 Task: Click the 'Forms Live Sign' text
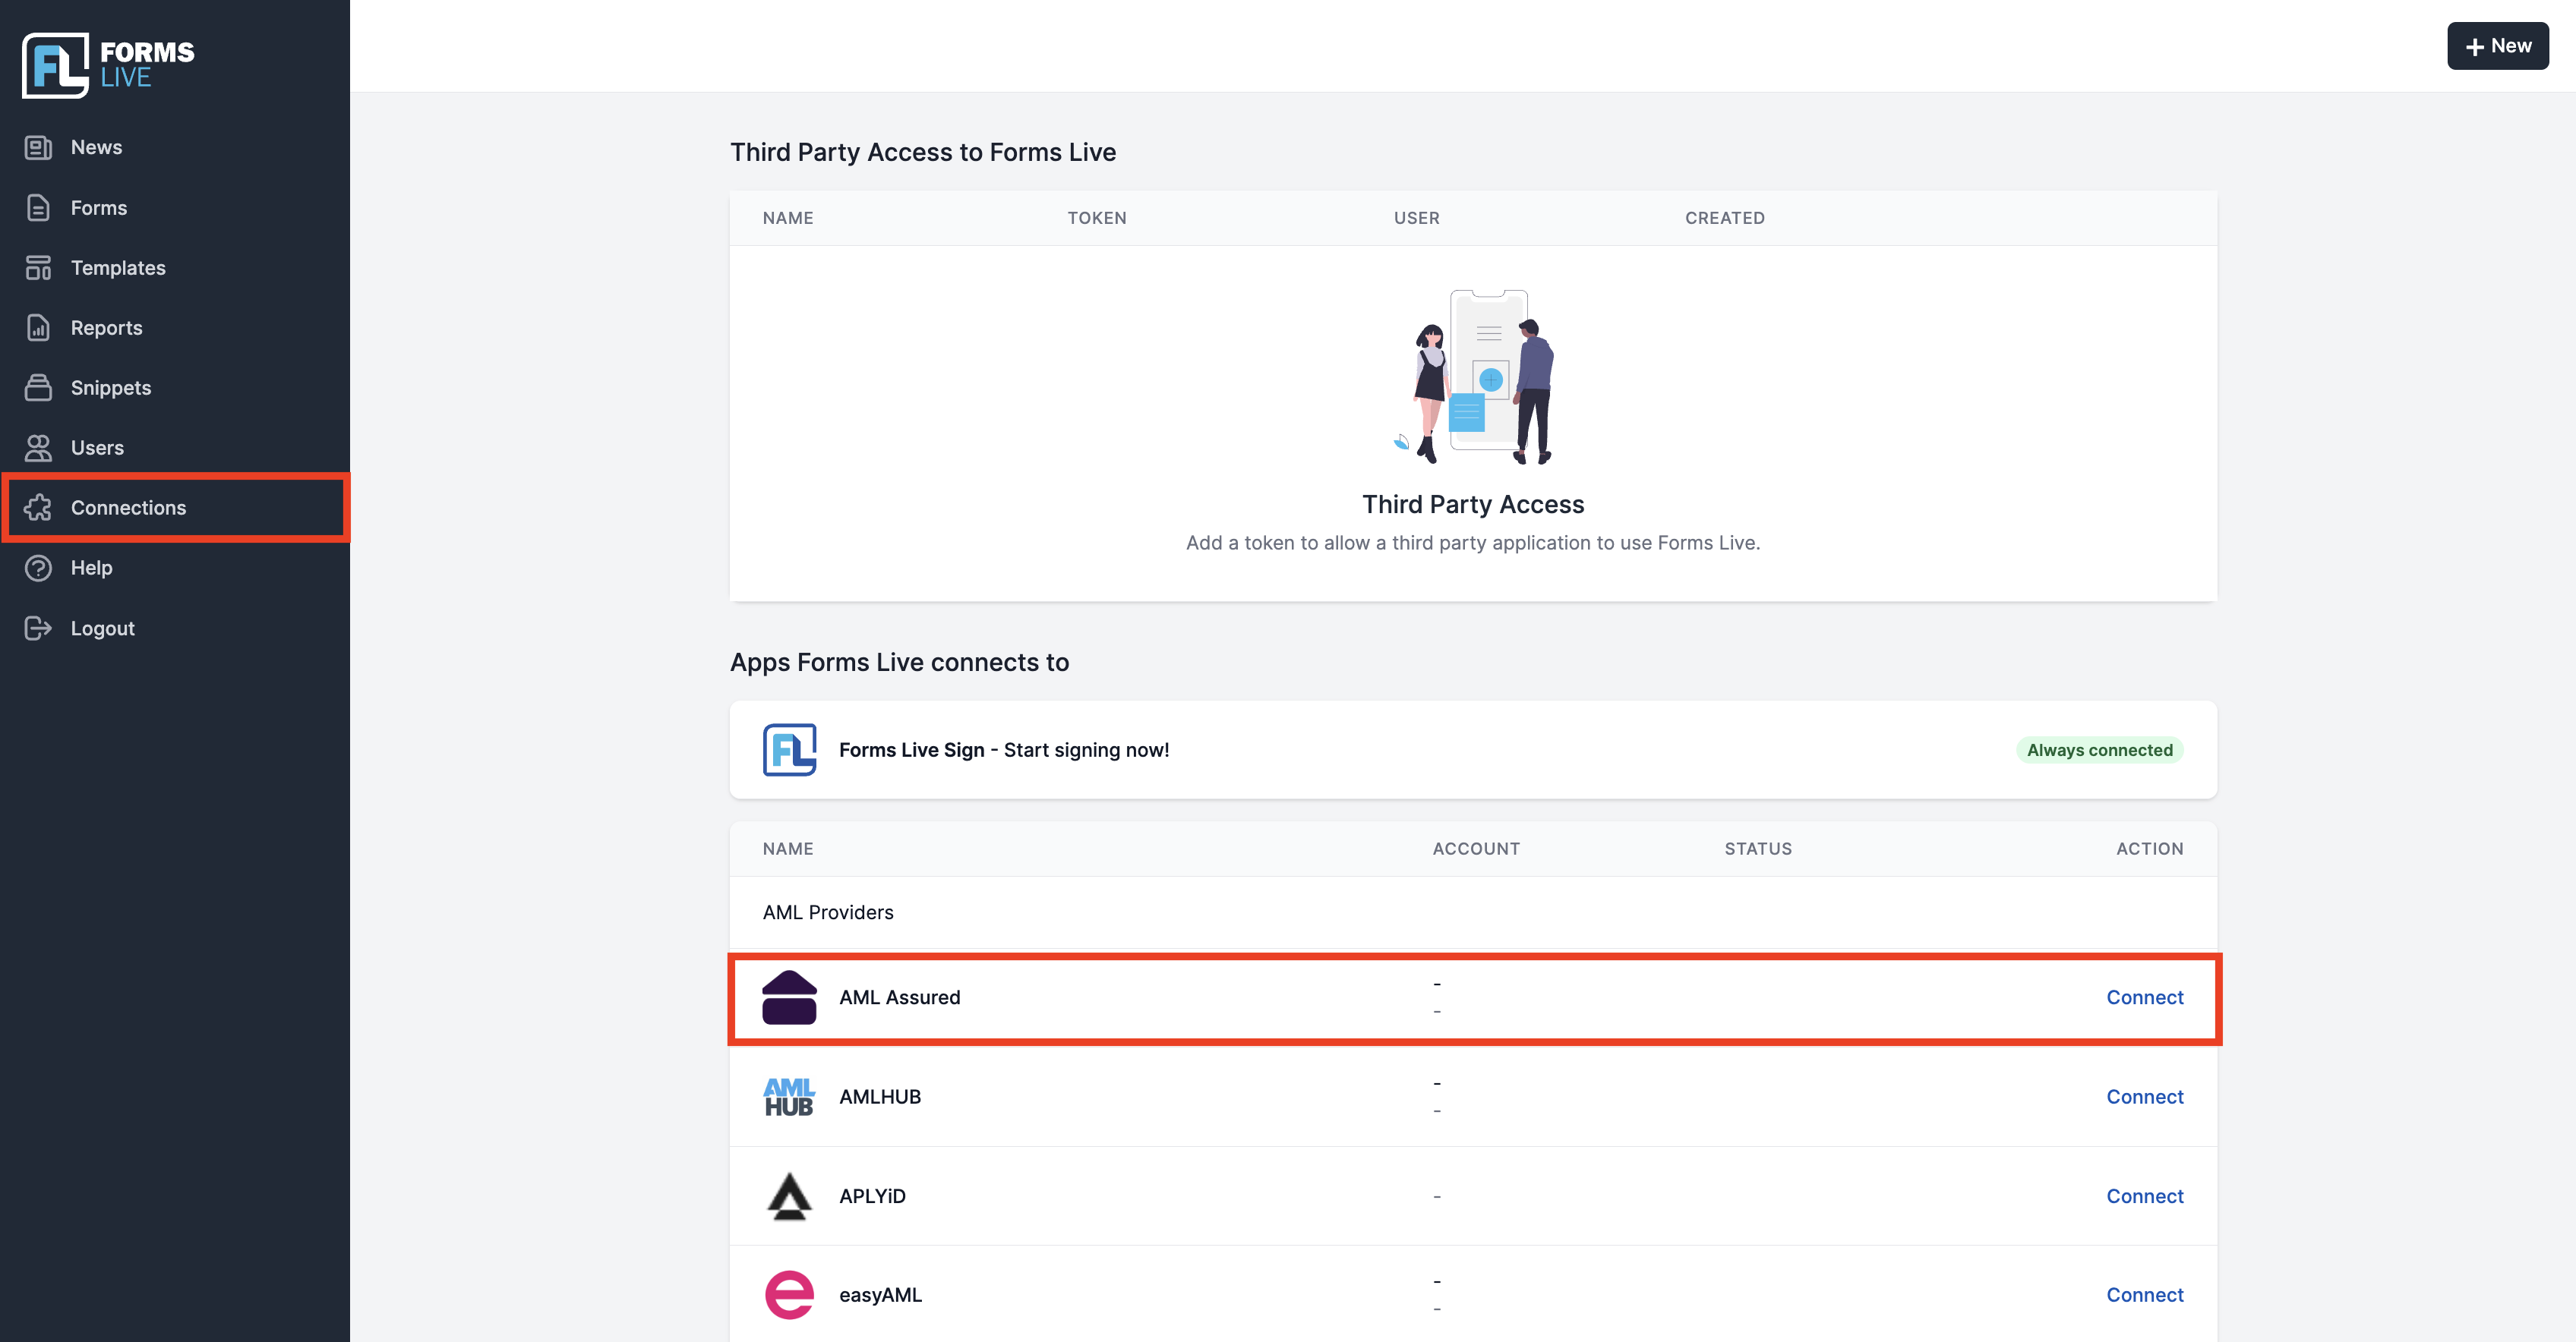pyautogui.click(x=911, y=749)
